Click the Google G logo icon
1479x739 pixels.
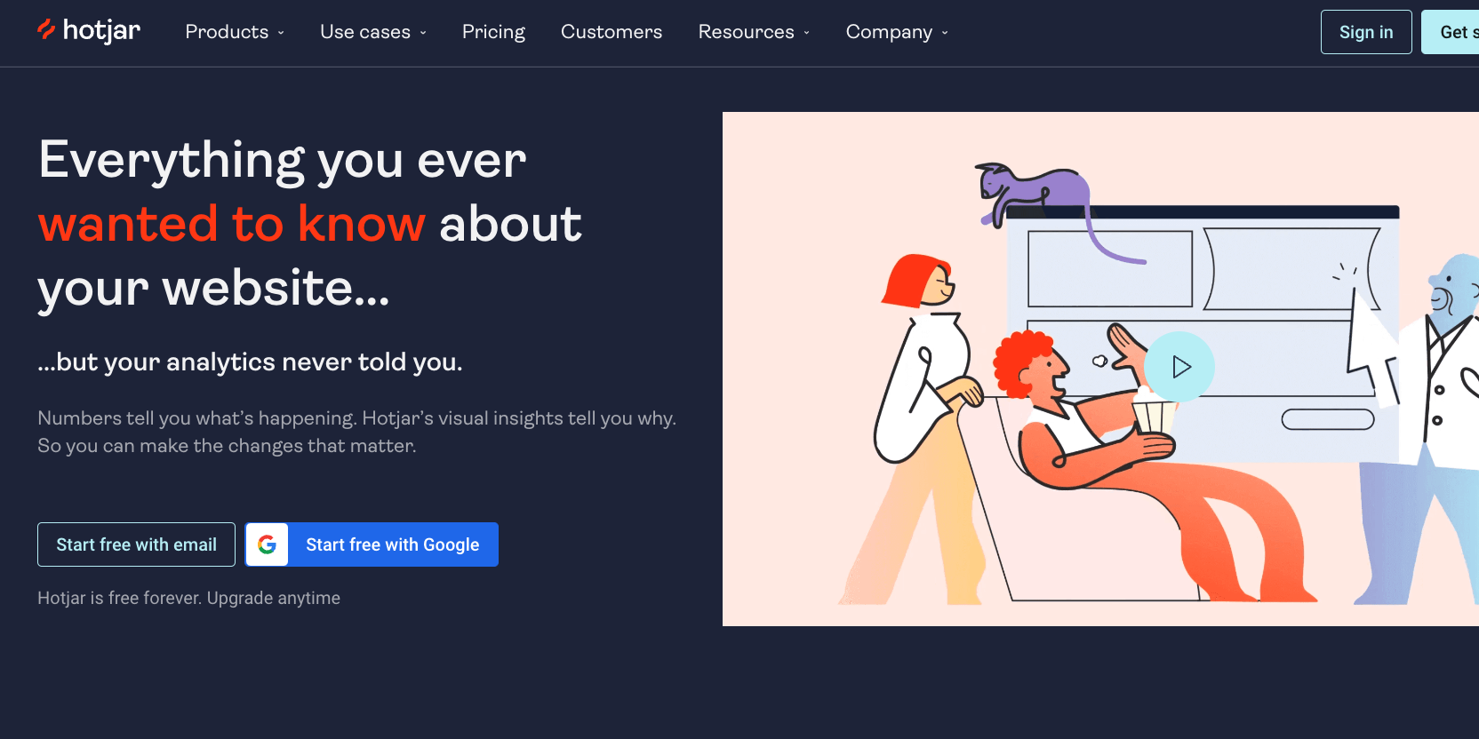(x=268, y=544)
